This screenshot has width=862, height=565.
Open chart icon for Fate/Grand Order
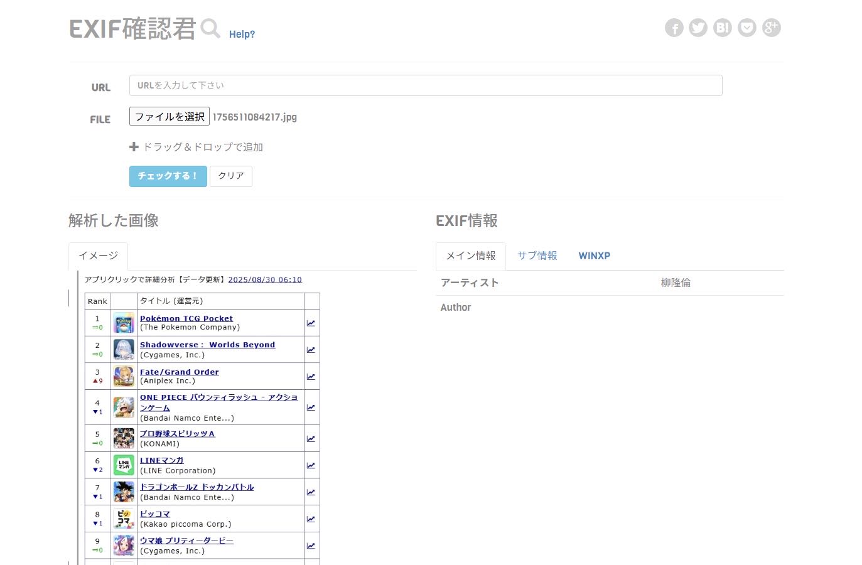[x=311, y=377]
